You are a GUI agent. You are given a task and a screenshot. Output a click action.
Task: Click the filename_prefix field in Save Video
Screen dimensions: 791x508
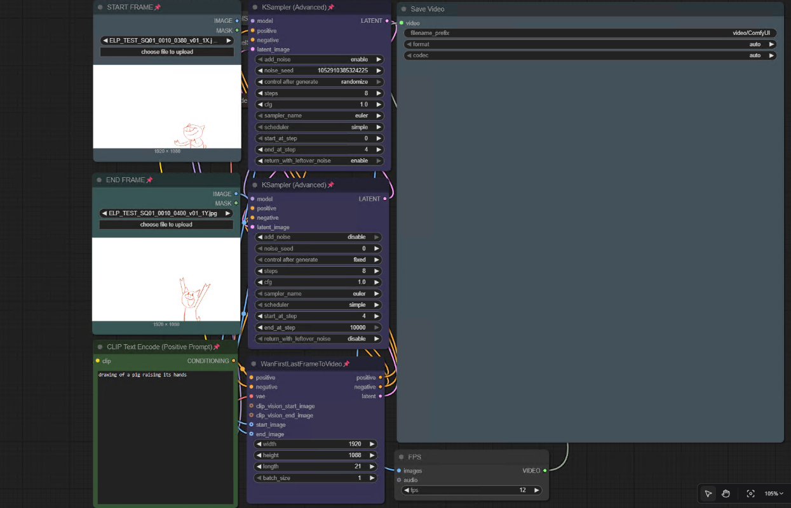(590, 33)
